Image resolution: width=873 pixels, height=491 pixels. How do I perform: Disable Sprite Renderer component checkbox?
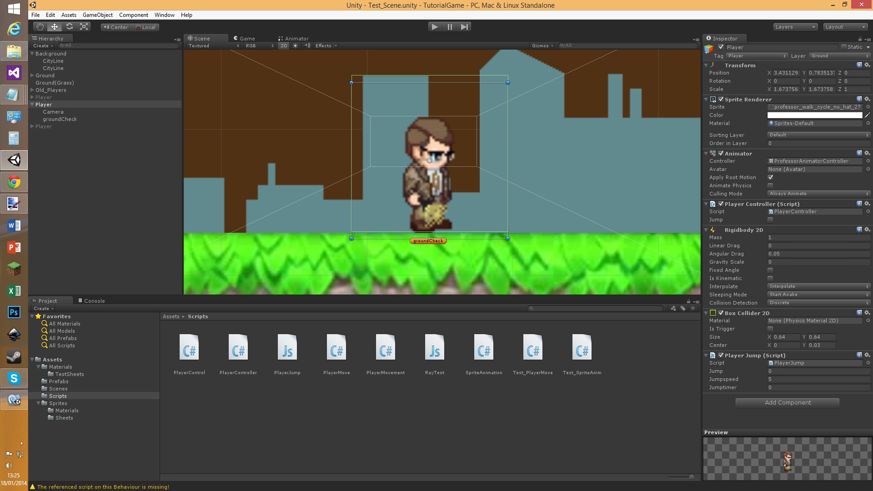click(x=721, y=99)
